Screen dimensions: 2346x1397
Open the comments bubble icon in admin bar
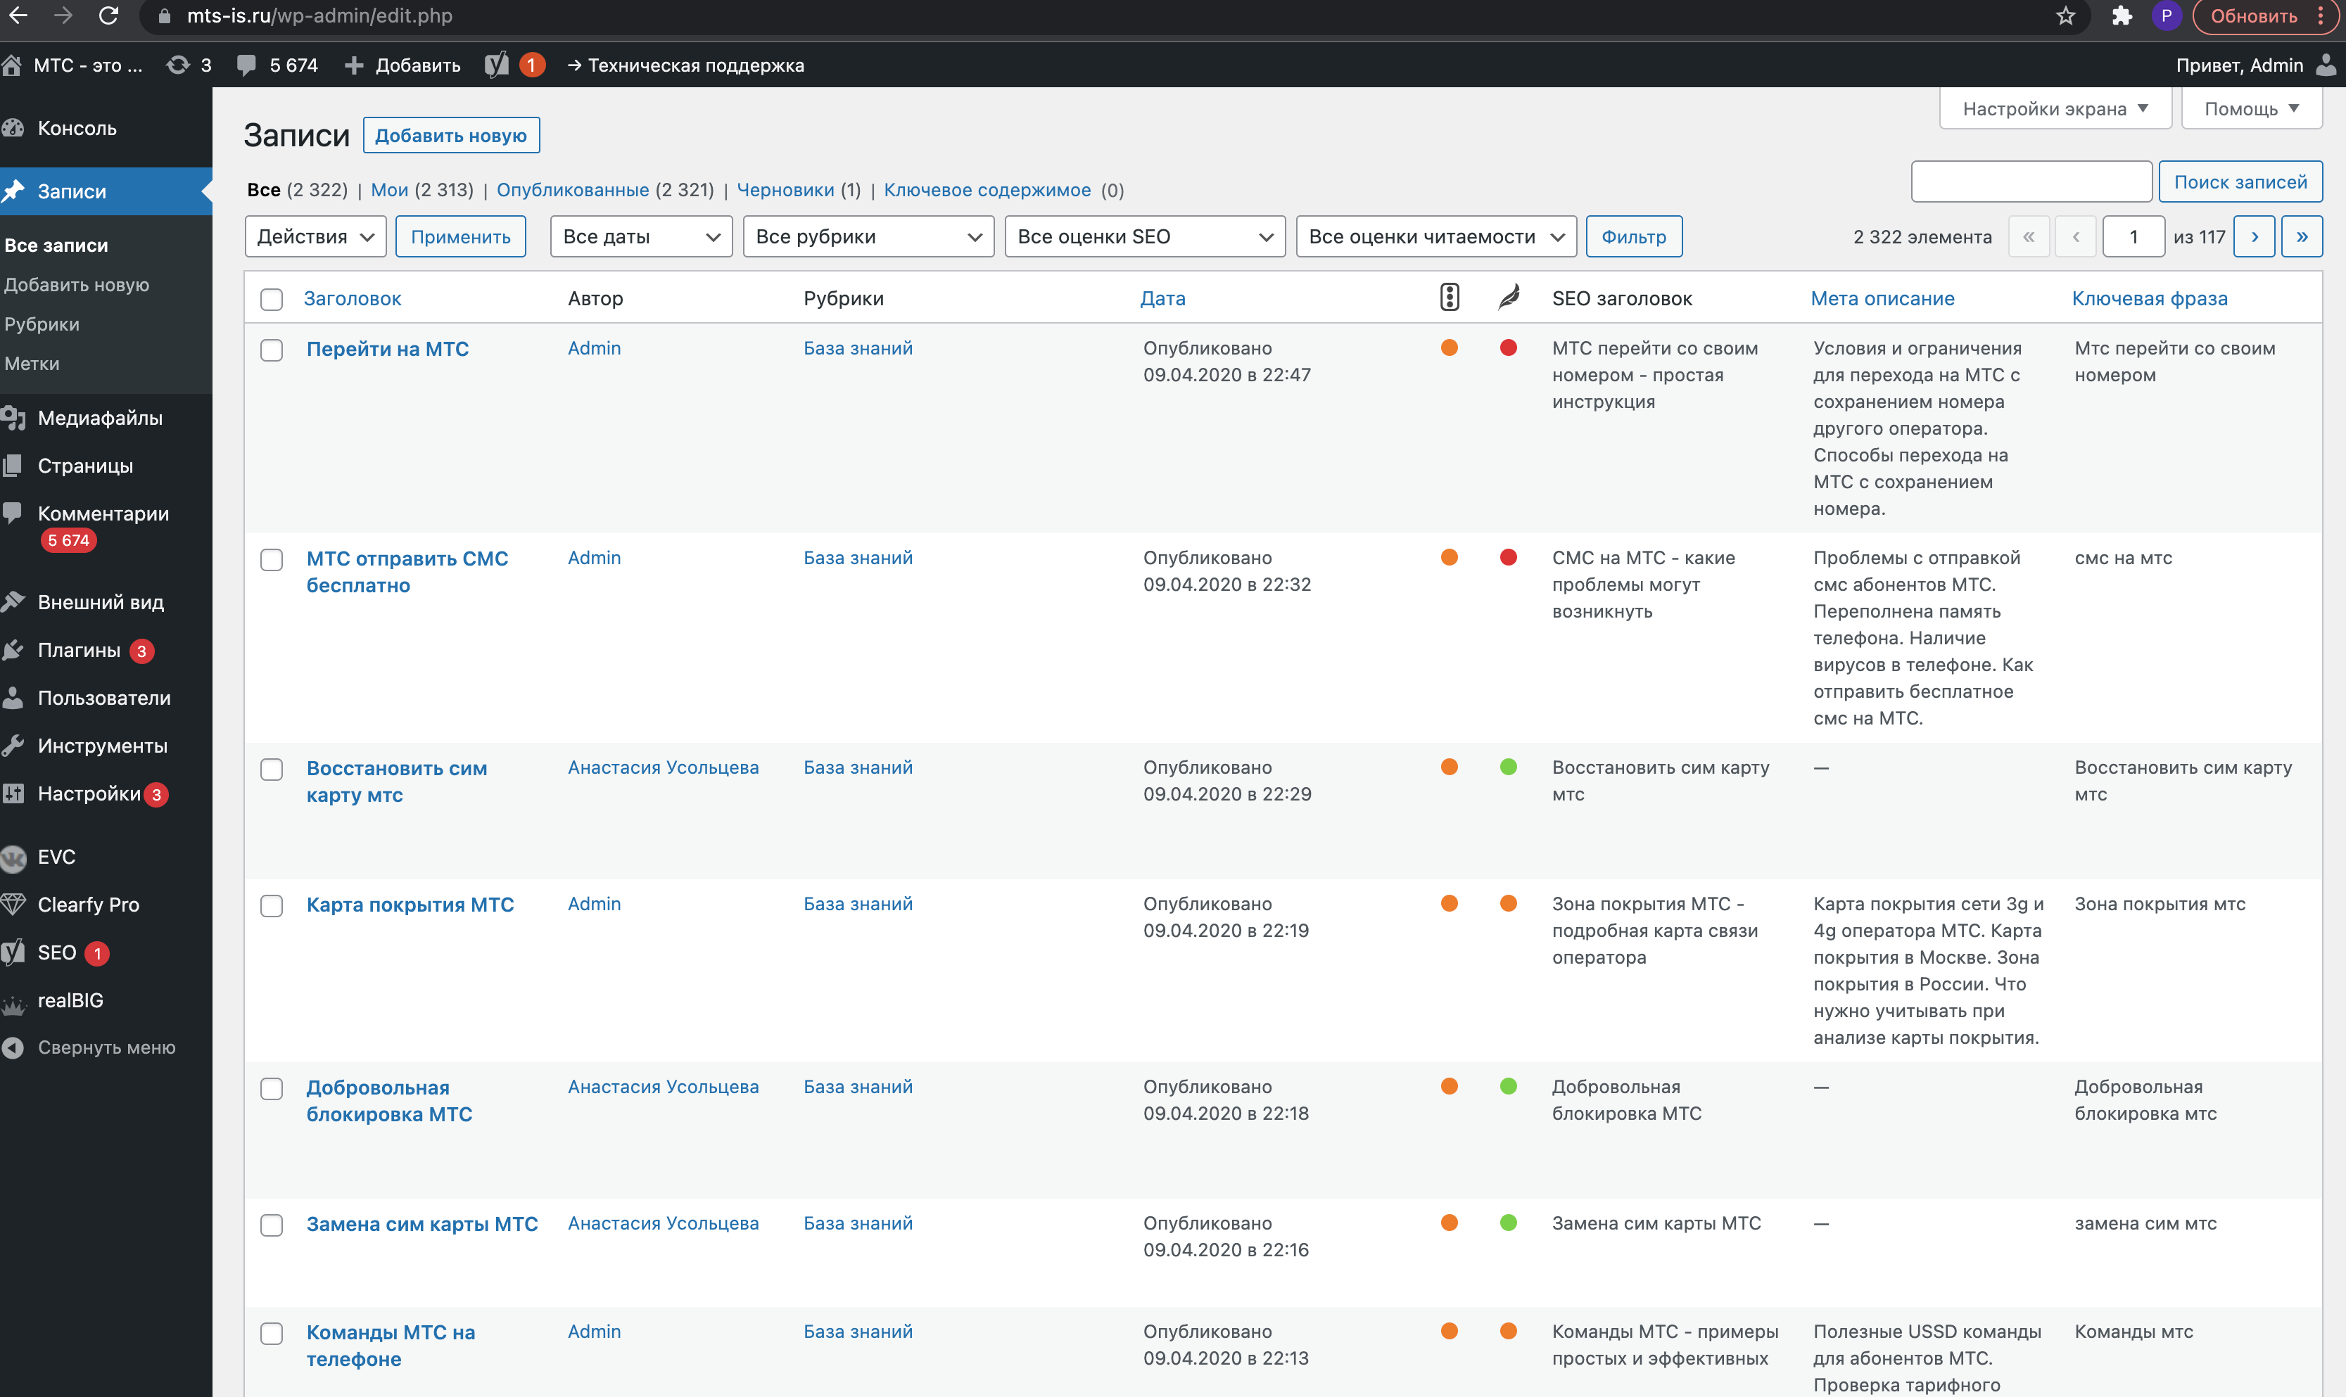[x=247, y=65]
